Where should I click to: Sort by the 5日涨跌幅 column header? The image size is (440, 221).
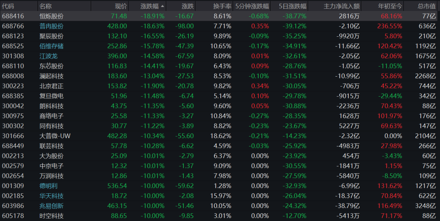293,6
